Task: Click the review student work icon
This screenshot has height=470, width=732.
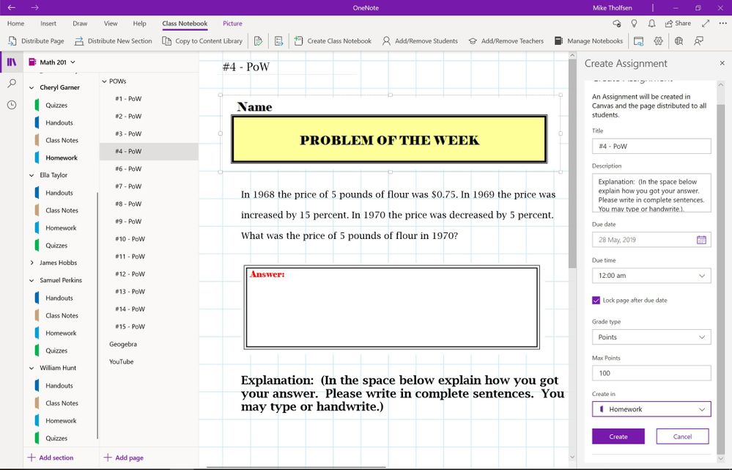Action: tap(258, 41)
